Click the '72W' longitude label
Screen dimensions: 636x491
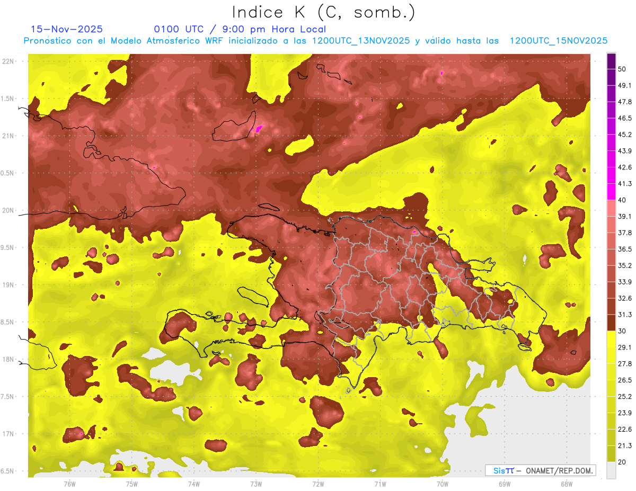click(x=318, y=484)
